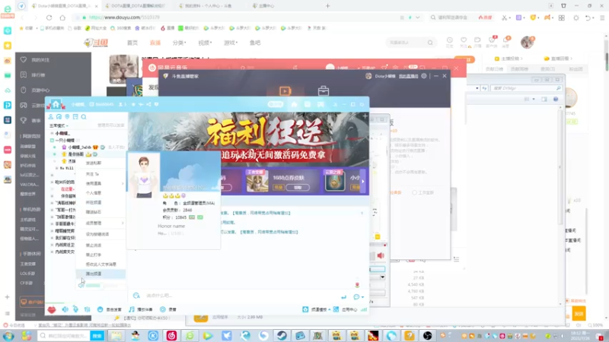Click the microphone icon in YY bottom bar
The image size is (609, 342).
coord(75,309)
